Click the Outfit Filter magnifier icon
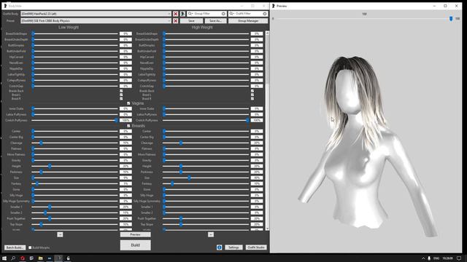The image size is (467, 262). (x=231, y=14)
